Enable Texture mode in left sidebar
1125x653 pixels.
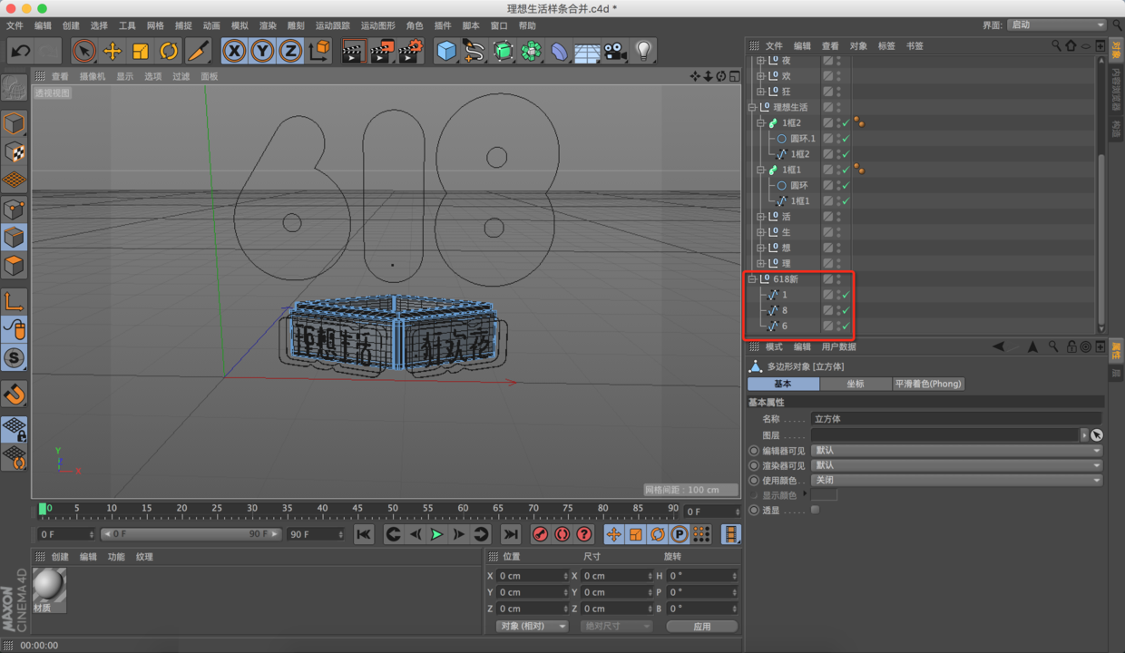(14, 151)
